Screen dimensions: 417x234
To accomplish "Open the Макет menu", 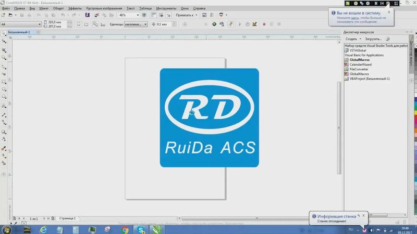I will click(44, 8).
